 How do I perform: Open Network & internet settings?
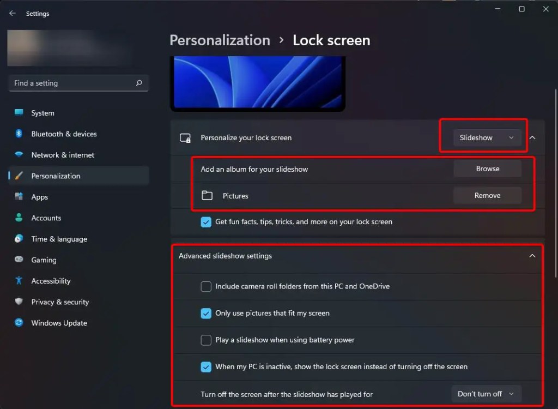coord(78,155)
